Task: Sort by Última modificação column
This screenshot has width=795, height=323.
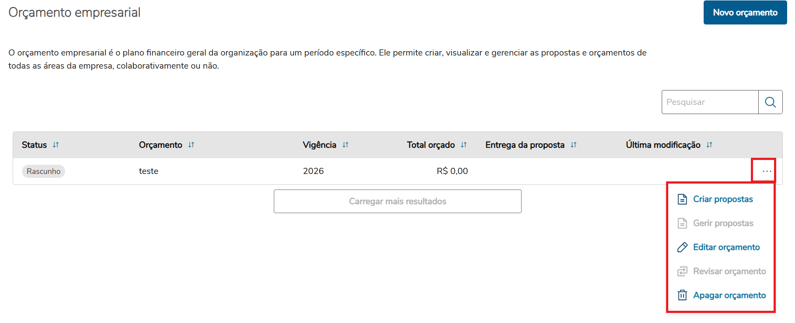Action: tap(709, 145)
